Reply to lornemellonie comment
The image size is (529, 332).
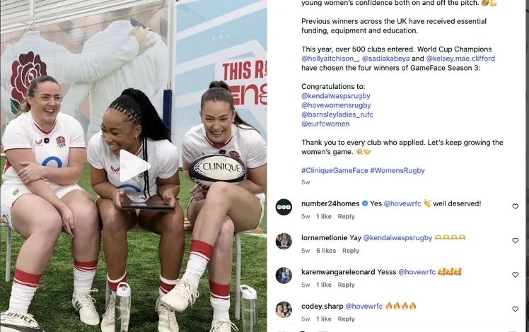coord(351,251)
